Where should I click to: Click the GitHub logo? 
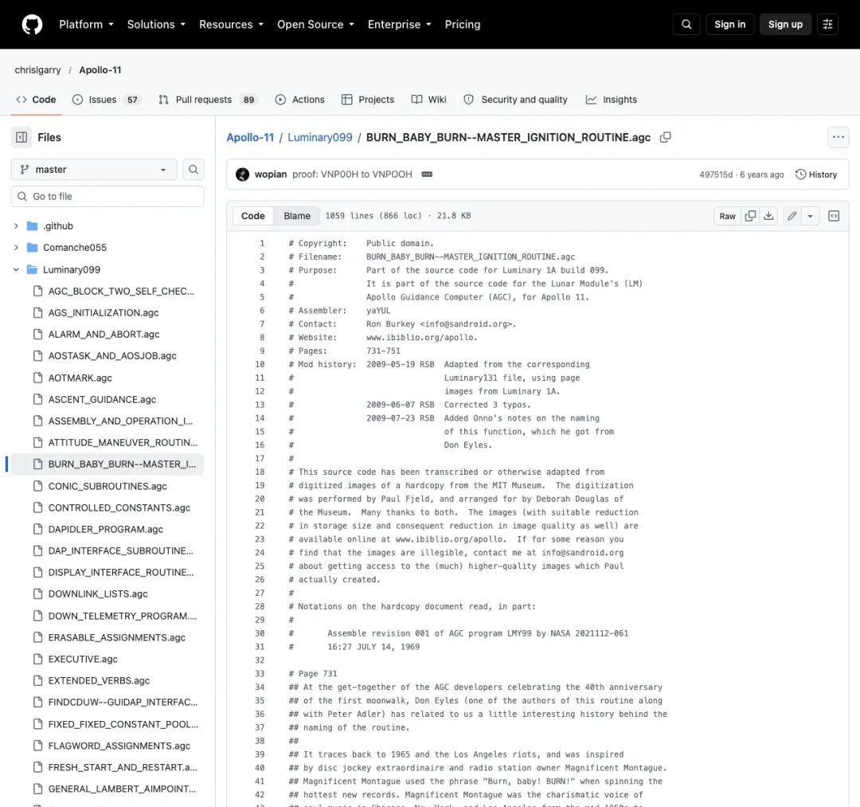pos(32,24)
